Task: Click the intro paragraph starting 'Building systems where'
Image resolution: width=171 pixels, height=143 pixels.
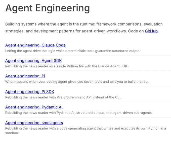Action: point(84,28)
